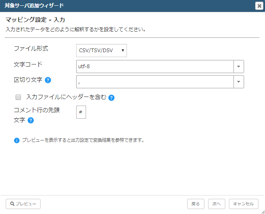Grab the resize handle at dialog corner
The height and width of the screenshot is (214, 265).
263,212
